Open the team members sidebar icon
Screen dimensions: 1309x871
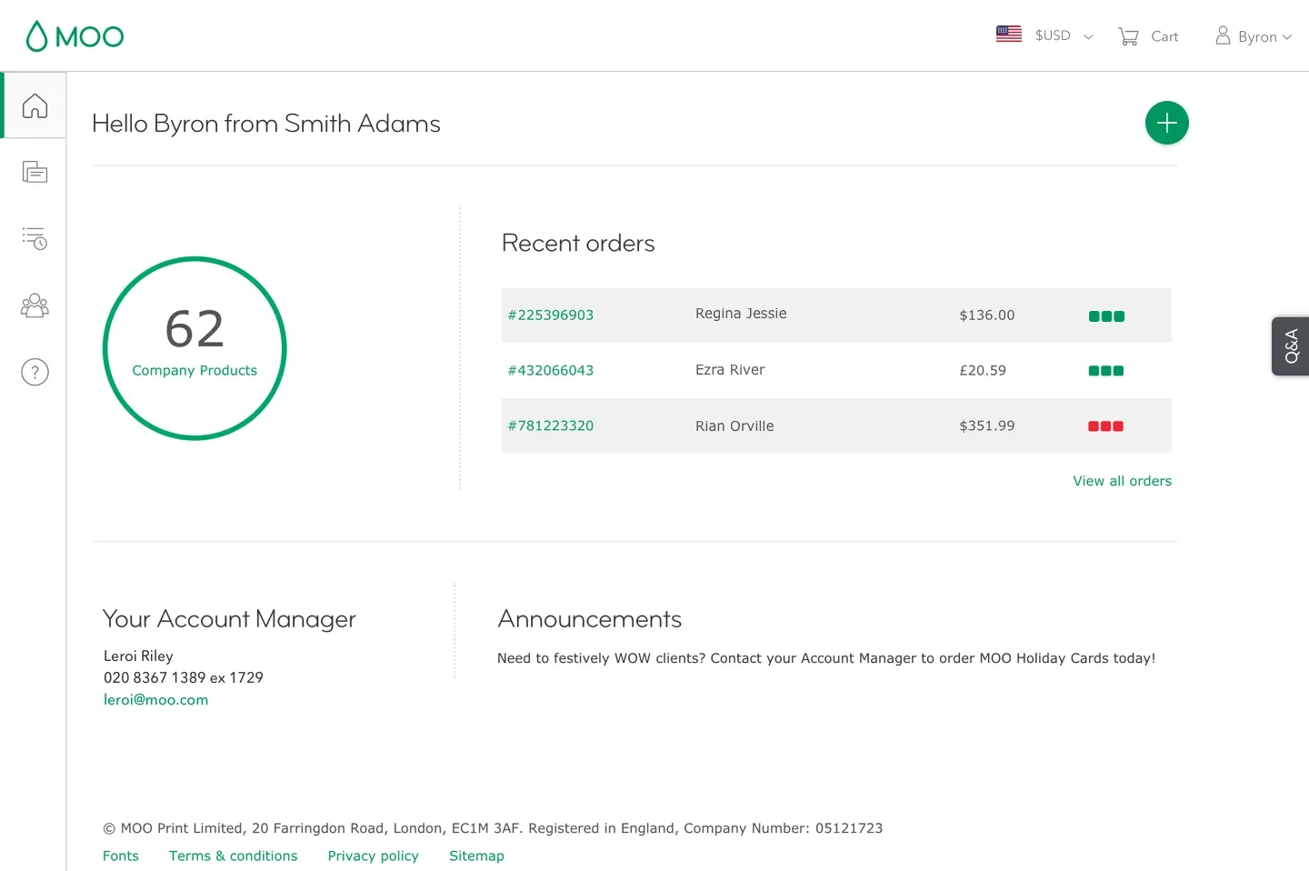[x=35, y=305]
